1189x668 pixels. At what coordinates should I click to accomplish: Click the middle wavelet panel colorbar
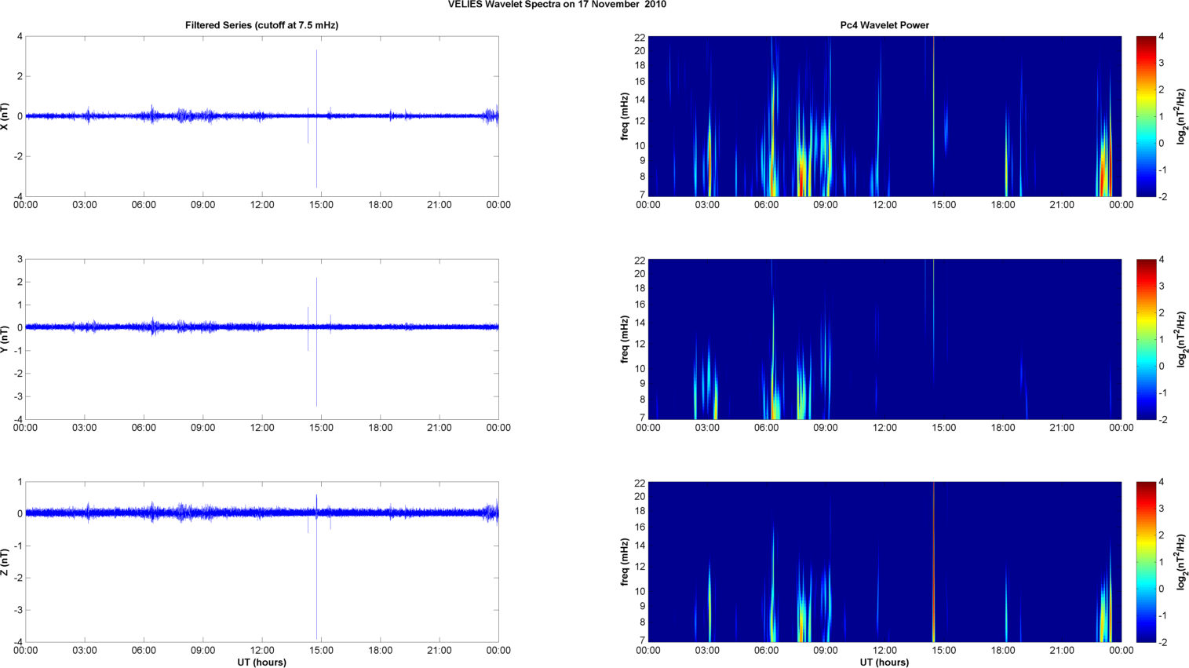click(x=1146, y=339)
